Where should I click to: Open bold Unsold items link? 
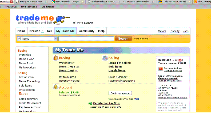pyautogui.click(x=117, y=70)
